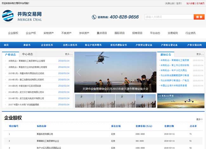Click the 点击率 column header
This screenshot has width=206, height=149.
(193, 126)
